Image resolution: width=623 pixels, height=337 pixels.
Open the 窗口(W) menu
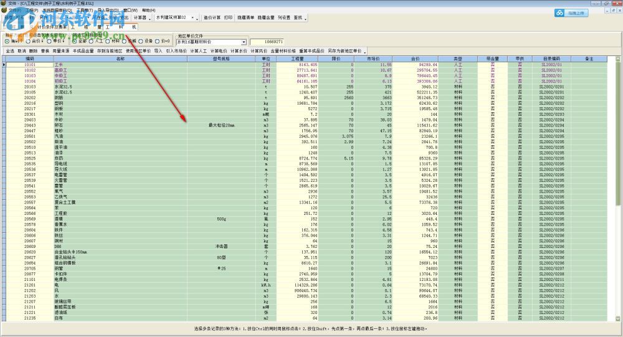coord(130,11)
